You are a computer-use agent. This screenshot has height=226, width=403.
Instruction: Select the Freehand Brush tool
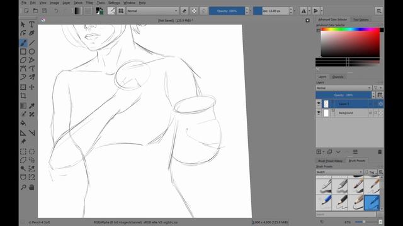click(x=23, y=43)
